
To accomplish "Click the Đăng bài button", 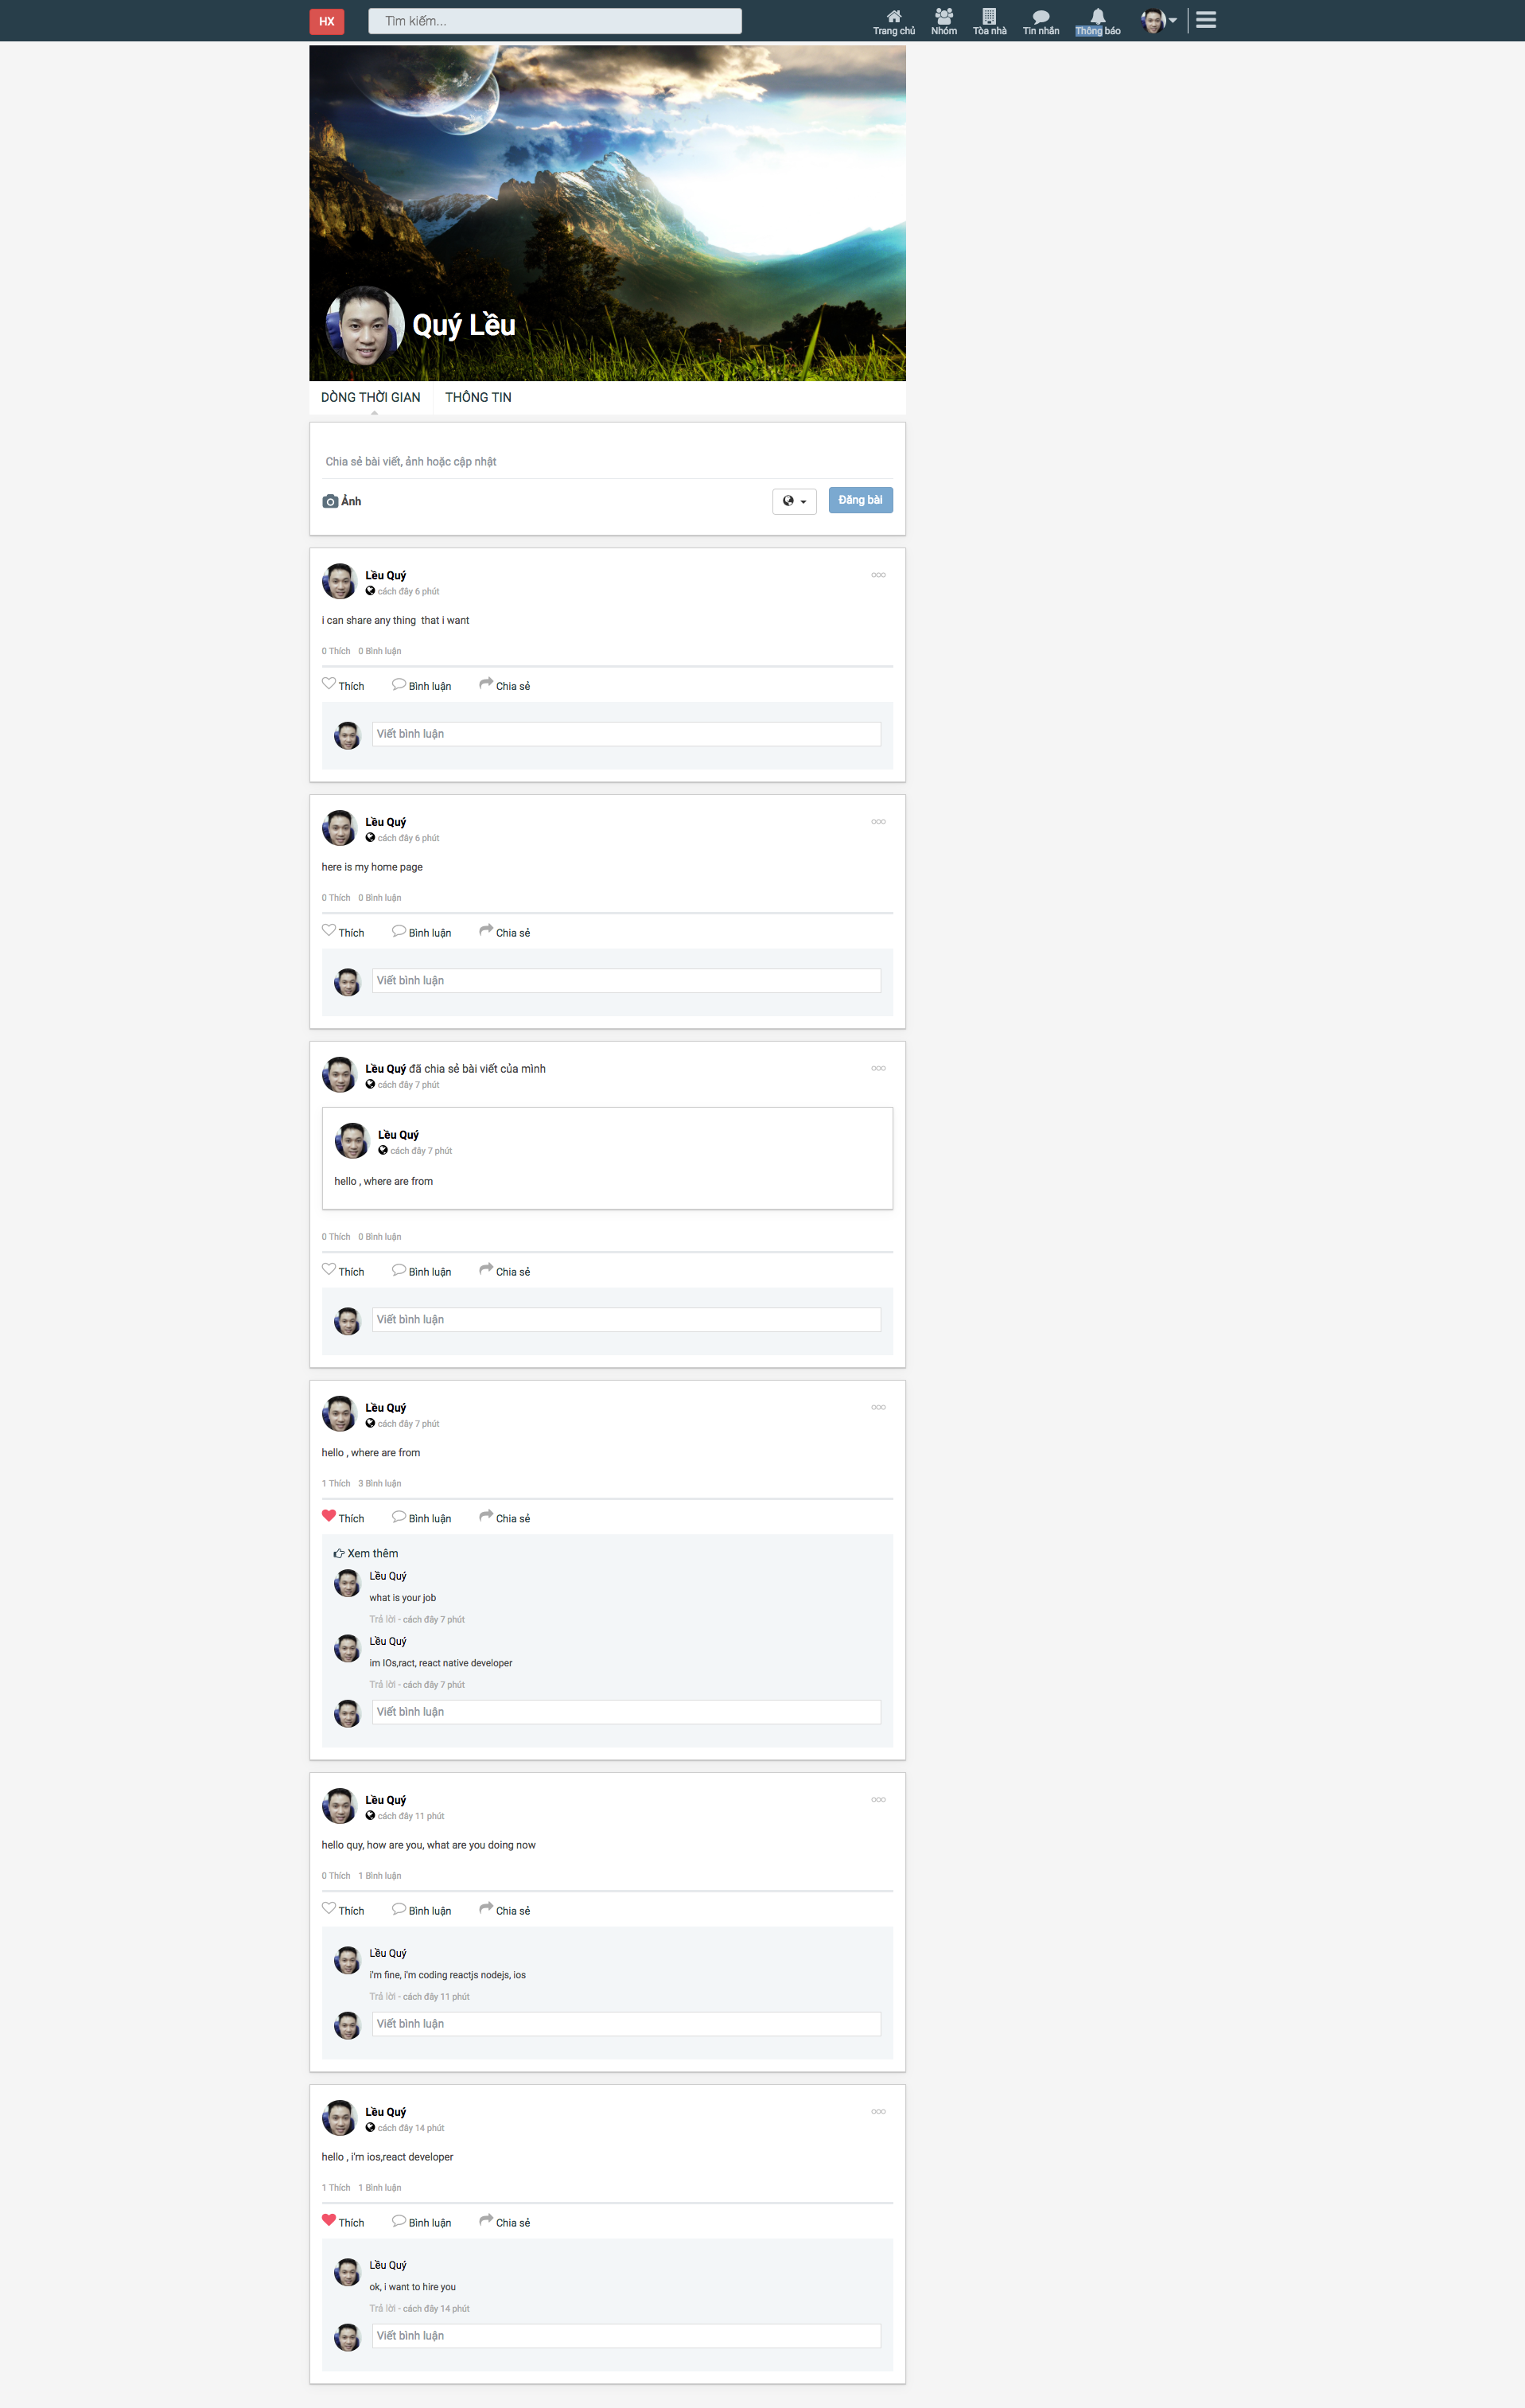I will (860, 500).
